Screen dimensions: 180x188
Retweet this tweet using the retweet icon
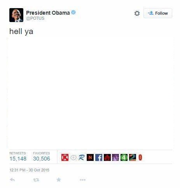(x=36, y=179)
